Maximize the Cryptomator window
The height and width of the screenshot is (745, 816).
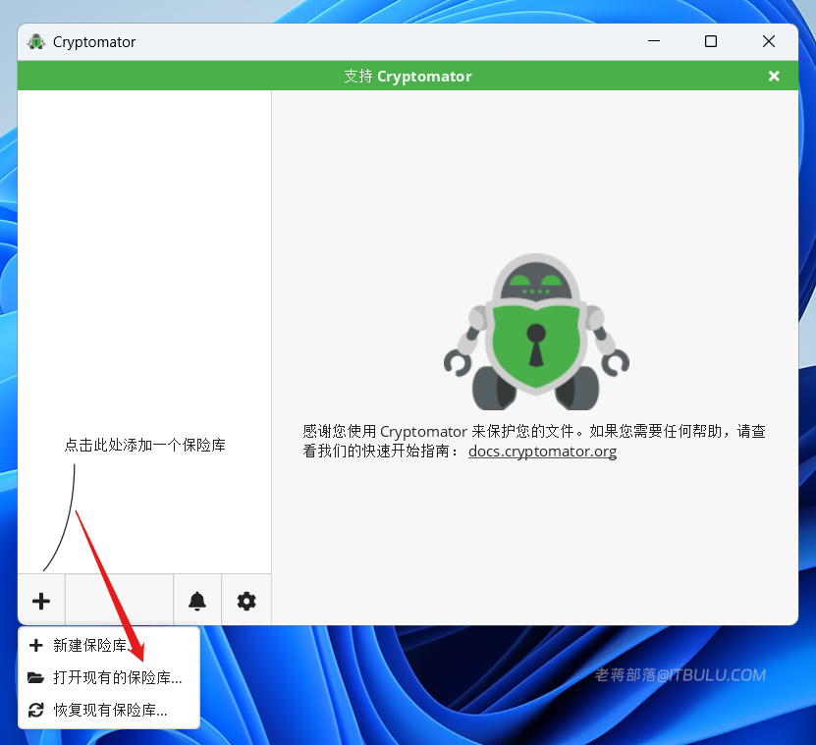tap(711, 41)
